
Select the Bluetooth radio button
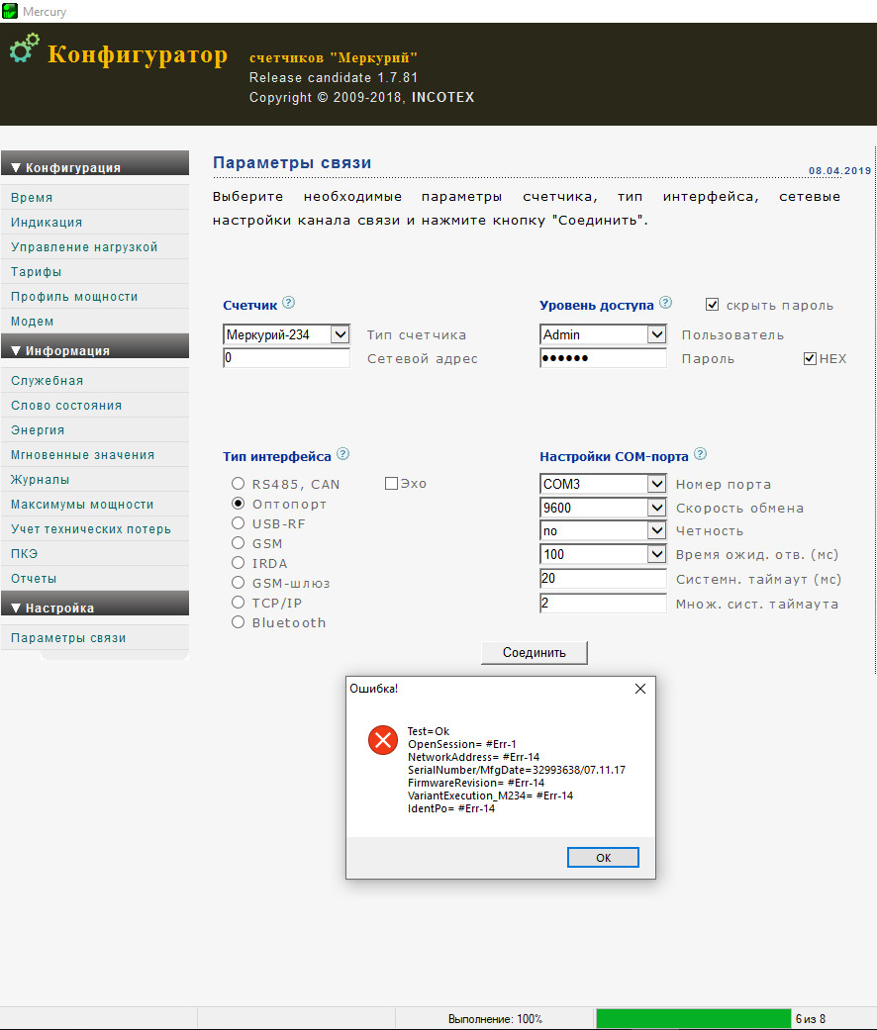pyautogui.click(x=238, y=621)
